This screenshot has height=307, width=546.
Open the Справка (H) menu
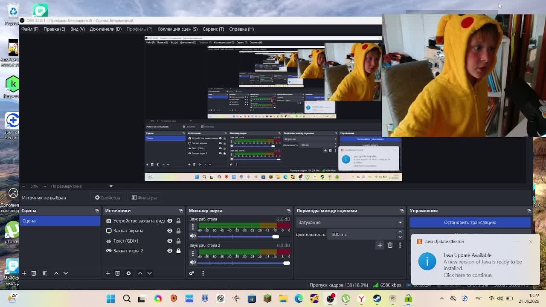(x=241, y=29)
